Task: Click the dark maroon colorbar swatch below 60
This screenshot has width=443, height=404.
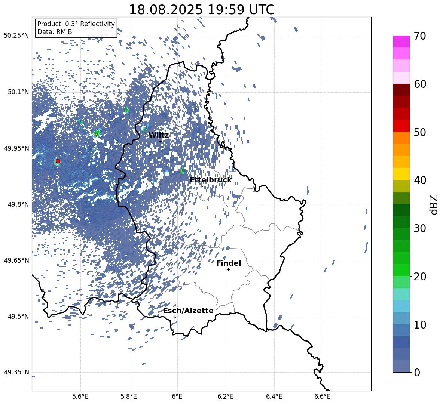Action: 401,90
